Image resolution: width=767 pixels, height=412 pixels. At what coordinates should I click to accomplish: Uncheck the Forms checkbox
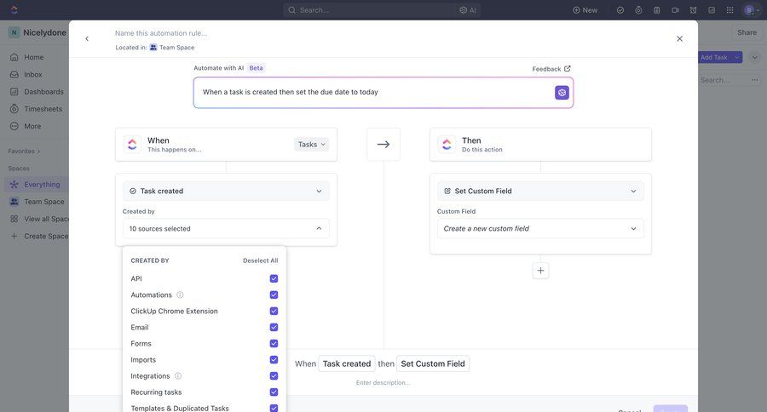pyautogui.click(x=274, y=343)
